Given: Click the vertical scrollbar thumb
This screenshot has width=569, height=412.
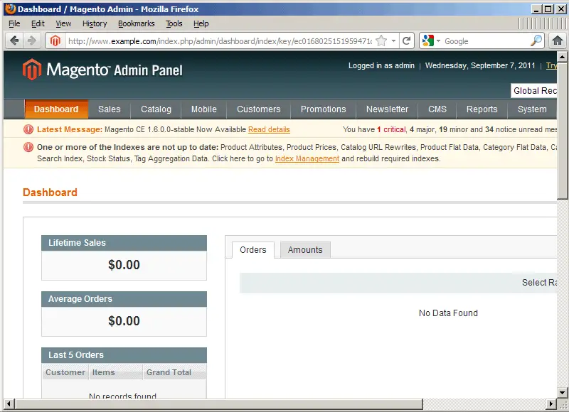Looking at the screenshot, I should point(562,131).
